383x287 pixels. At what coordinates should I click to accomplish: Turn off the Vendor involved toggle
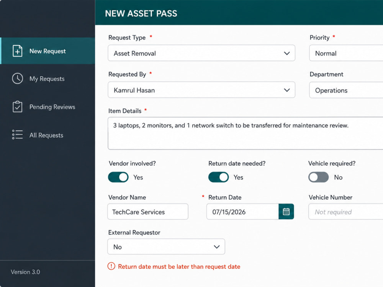point(118,177)
